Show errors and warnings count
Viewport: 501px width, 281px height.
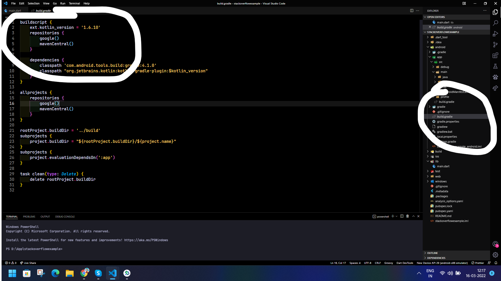point(11,263)
